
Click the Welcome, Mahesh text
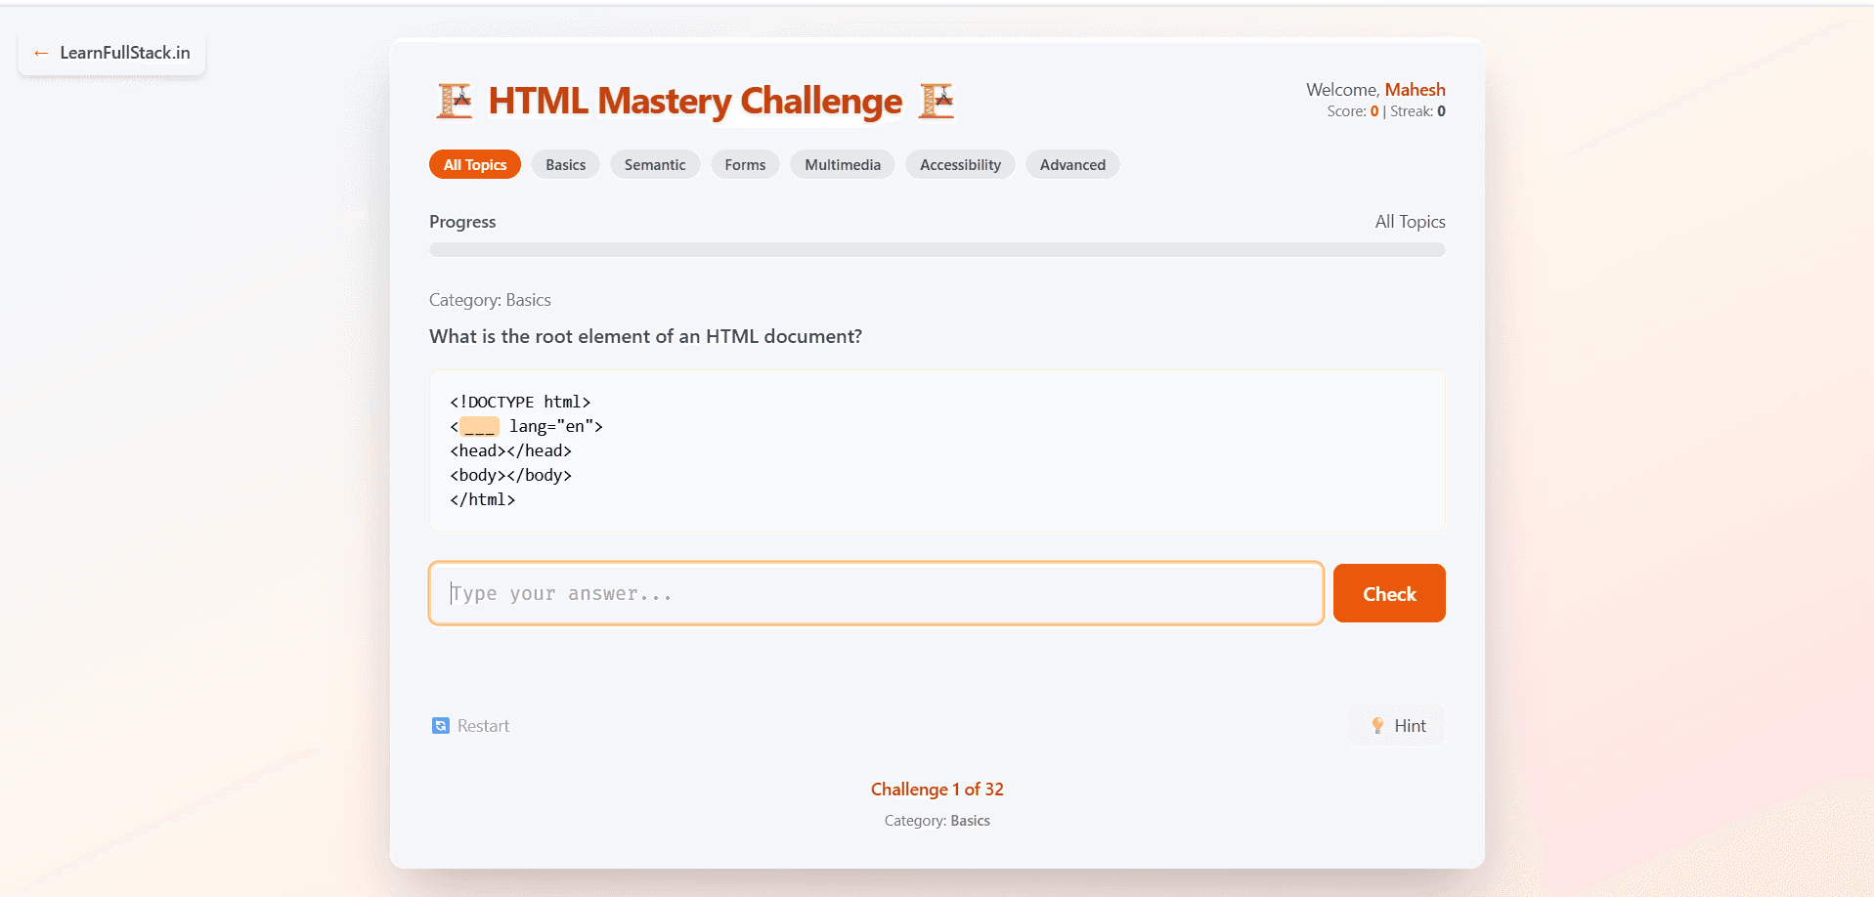[1376, 89]
